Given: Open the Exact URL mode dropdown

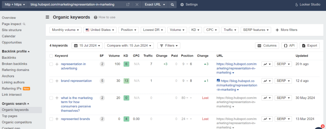Looking at the screenshot, I should (x=155, y=4).
